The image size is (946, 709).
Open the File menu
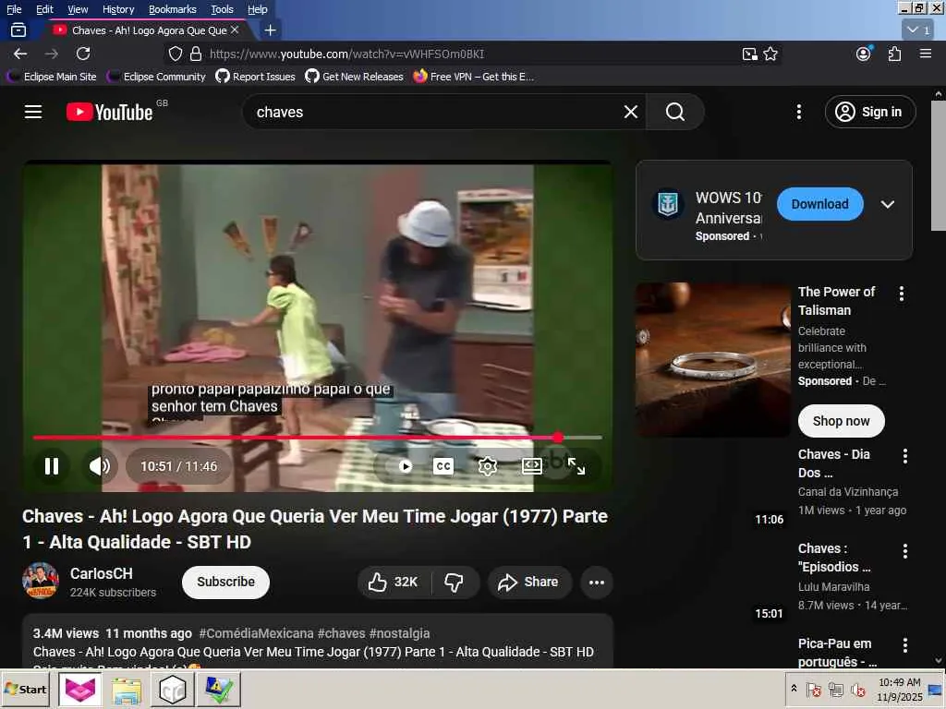click(14, 9)
